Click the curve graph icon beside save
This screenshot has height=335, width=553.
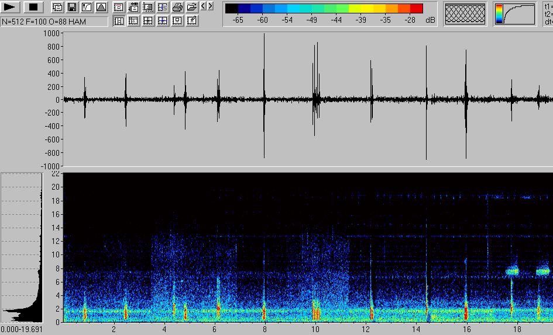tap(87, 7)
